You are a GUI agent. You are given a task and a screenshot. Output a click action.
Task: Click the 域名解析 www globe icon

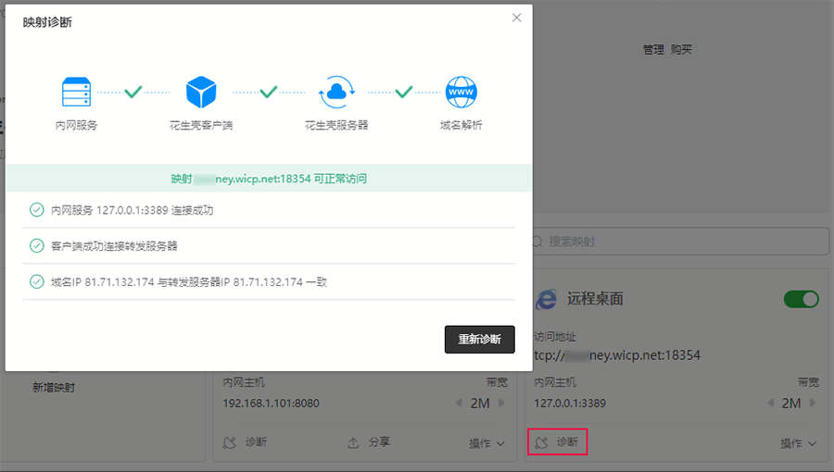point(461,92)
